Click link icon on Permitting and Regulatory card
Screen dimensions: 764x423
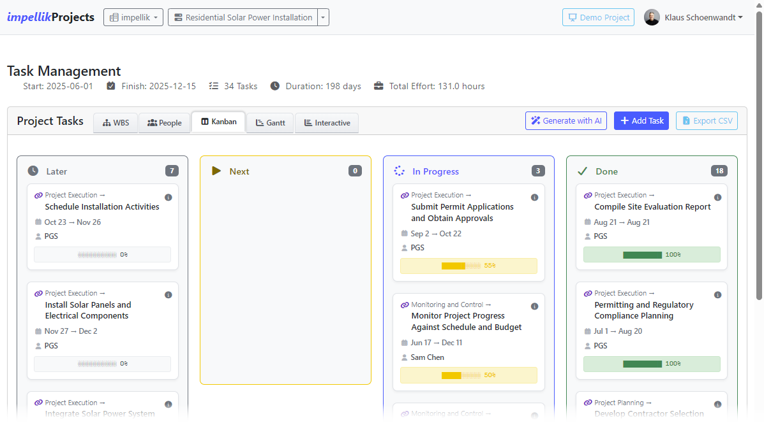click(x=588, y=294)
